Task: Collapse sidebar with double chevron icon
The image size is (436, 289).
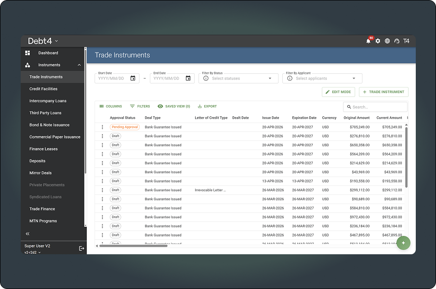Action: tap(27, 234)
